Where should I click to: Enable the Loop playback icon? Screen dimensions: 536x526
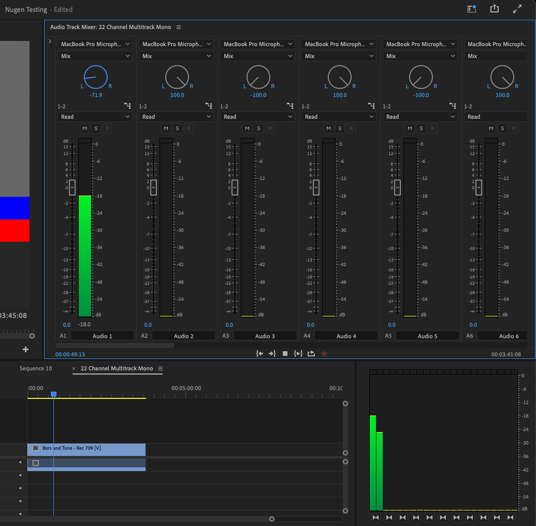coord(311,353)
